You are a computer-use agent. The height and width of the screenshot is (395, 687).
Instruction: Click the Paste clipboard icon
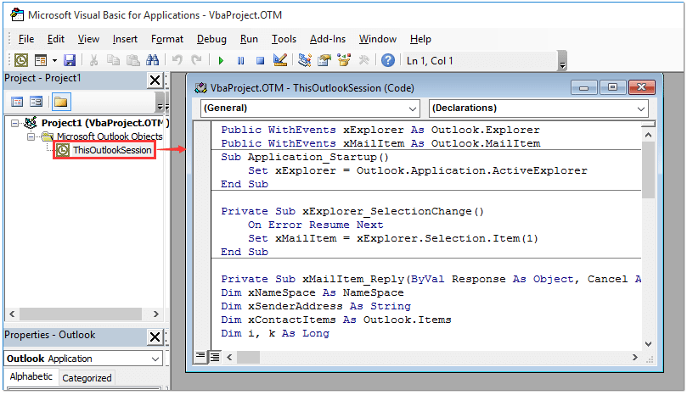pyautogui.click(x=133, y=60)
